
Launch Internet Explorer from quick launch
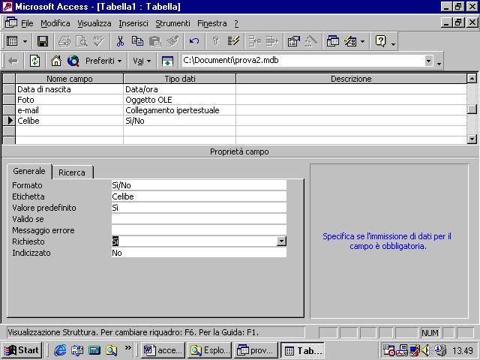point(60,350)
